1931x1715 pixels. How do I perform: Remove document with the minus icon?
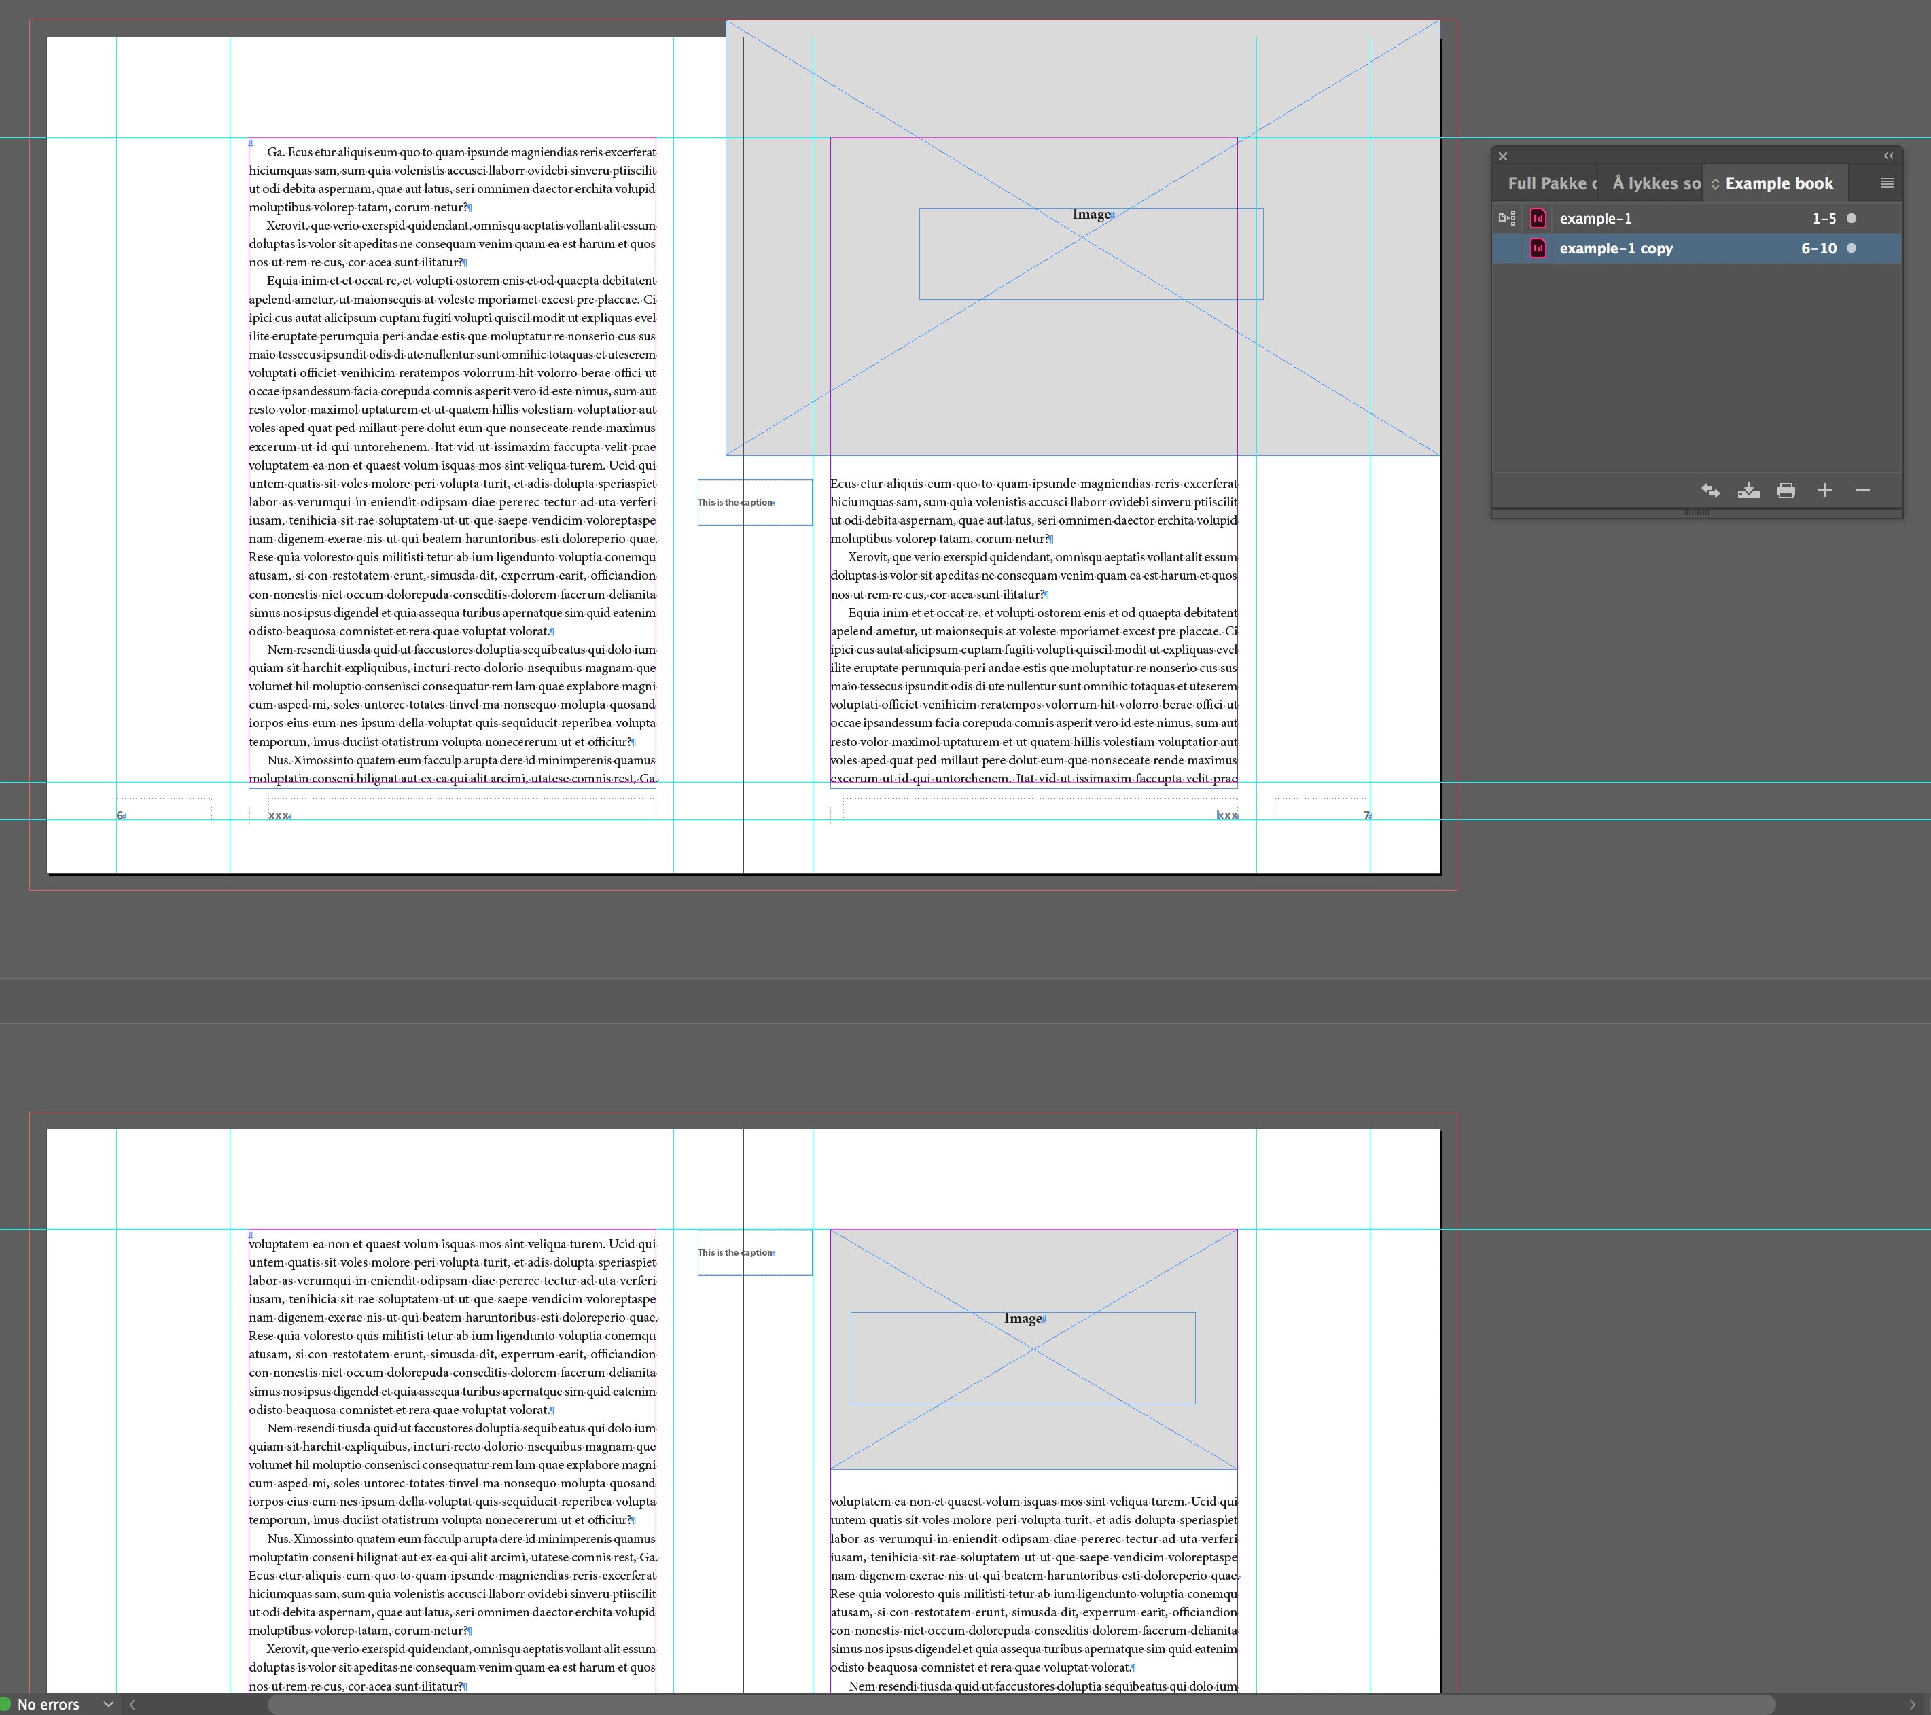coord(1862,491)
